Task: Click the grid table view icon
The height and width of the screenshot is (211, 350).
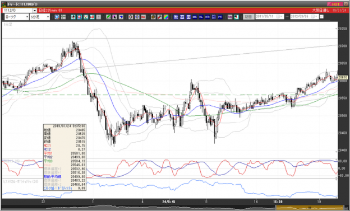Action: point(63,17)
